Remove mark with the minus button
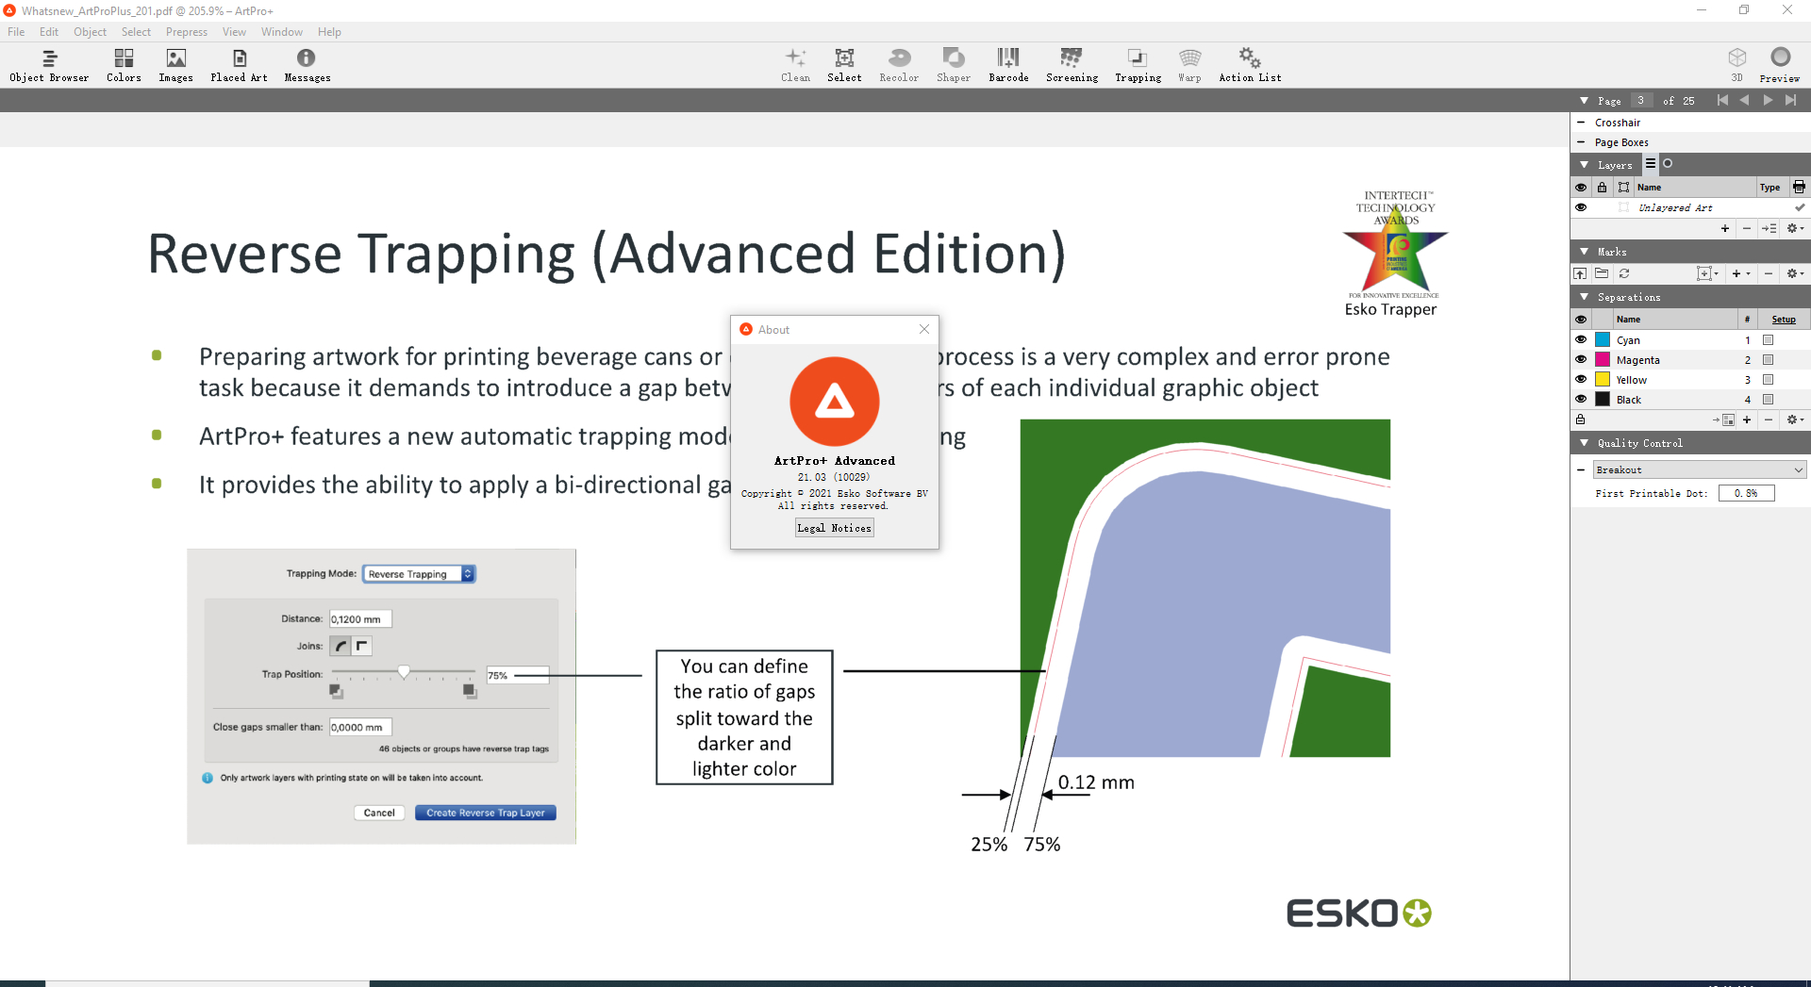The image size is (1811, 987). (x=1769, y=273)
